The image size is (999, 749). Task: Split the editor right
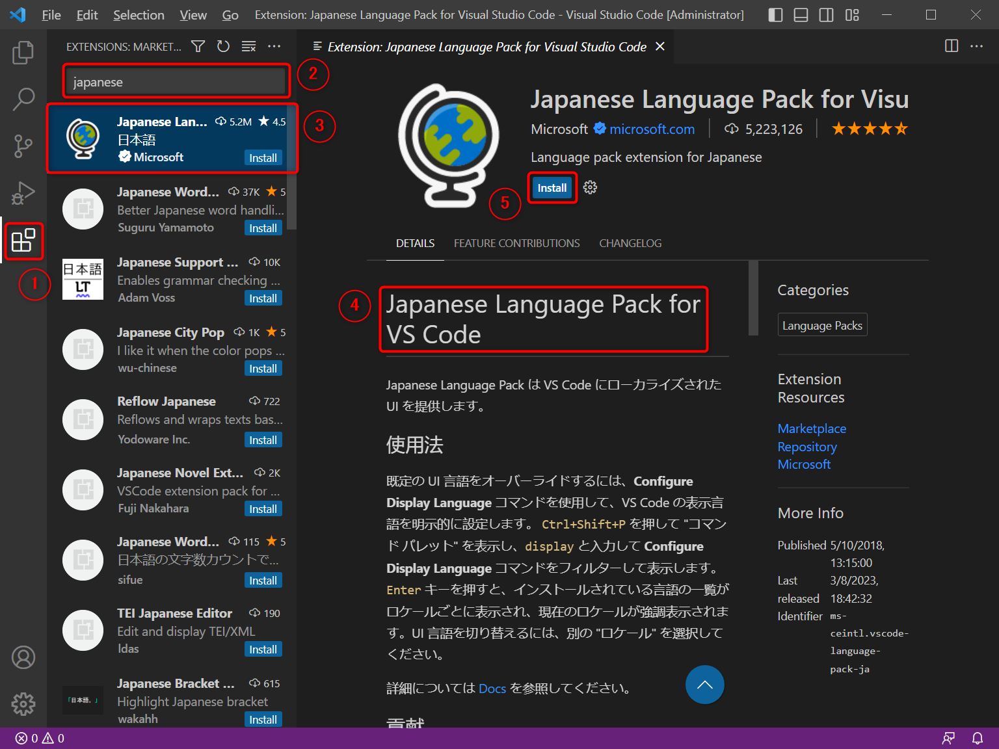(x=952, y=46)
